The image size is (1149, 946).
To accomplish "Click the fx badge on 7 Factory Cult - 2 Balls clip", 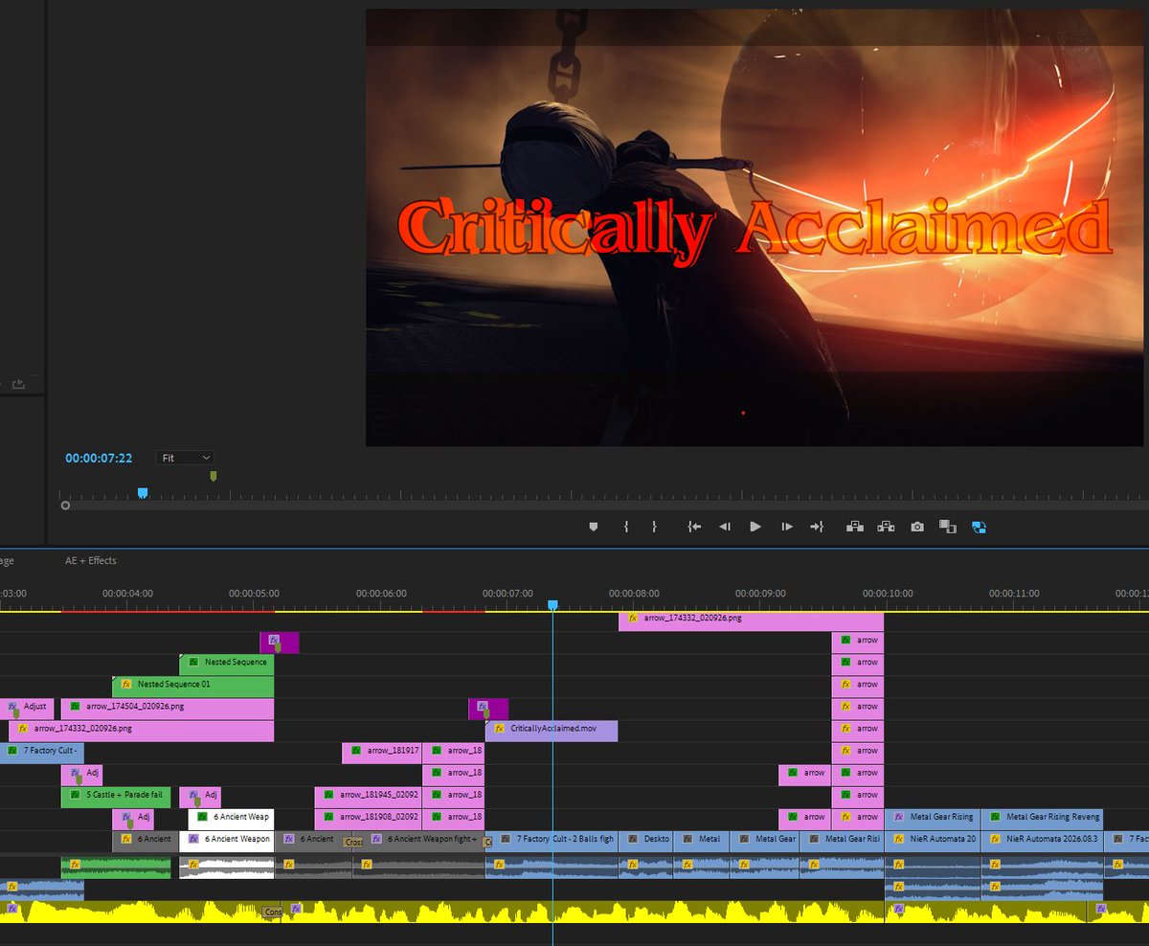I will tap(506, 839).
